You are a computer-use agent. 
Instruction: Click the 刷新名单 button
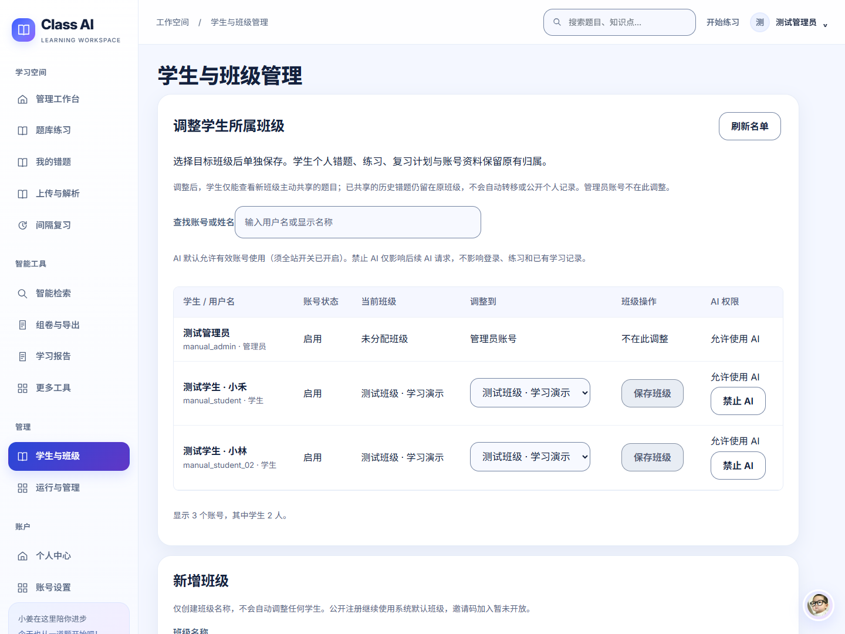click(749, 126)
